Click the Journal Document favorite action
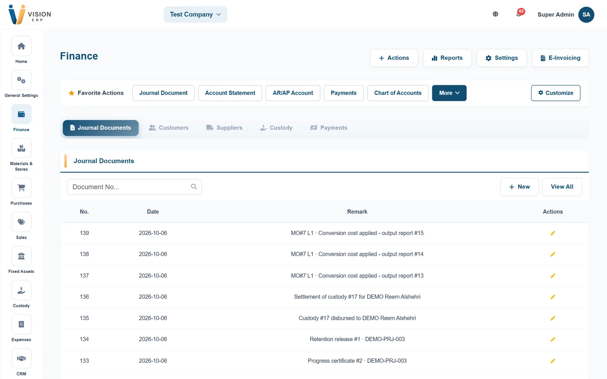This screenshot has height=379, width=607. (x=164, y=93)
